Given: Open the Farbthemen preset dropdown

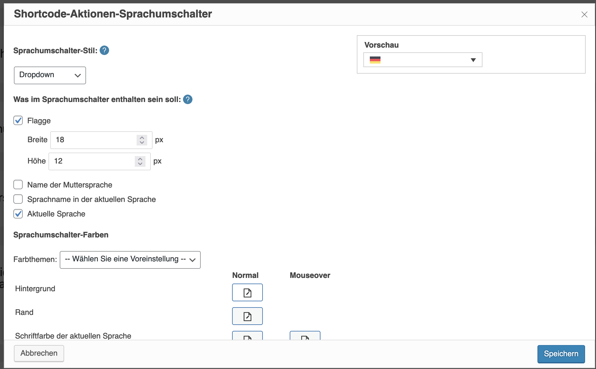Looking at the screenshot, I should click(x=130, y=260).
